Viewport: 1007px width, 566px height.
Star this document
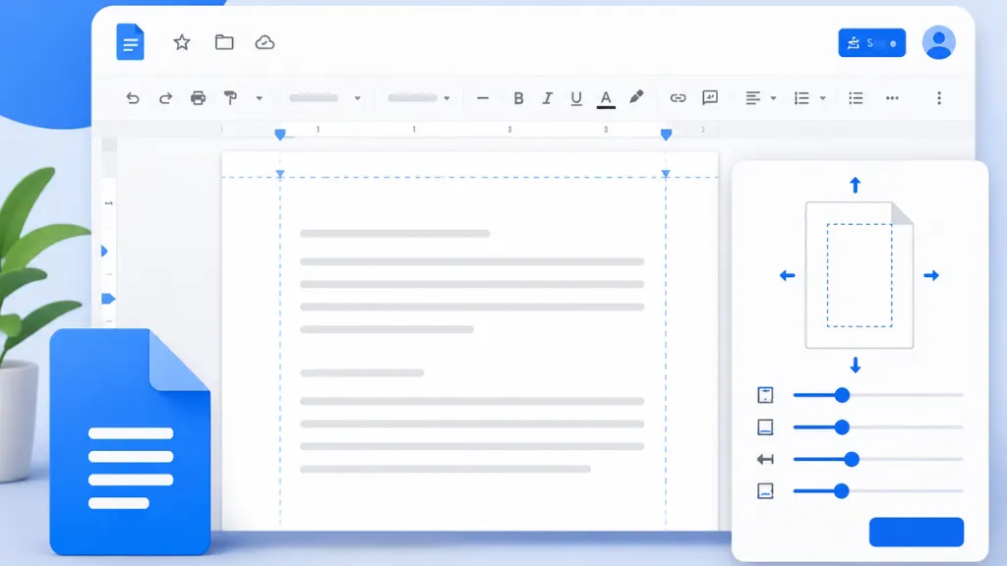point(182,42)
